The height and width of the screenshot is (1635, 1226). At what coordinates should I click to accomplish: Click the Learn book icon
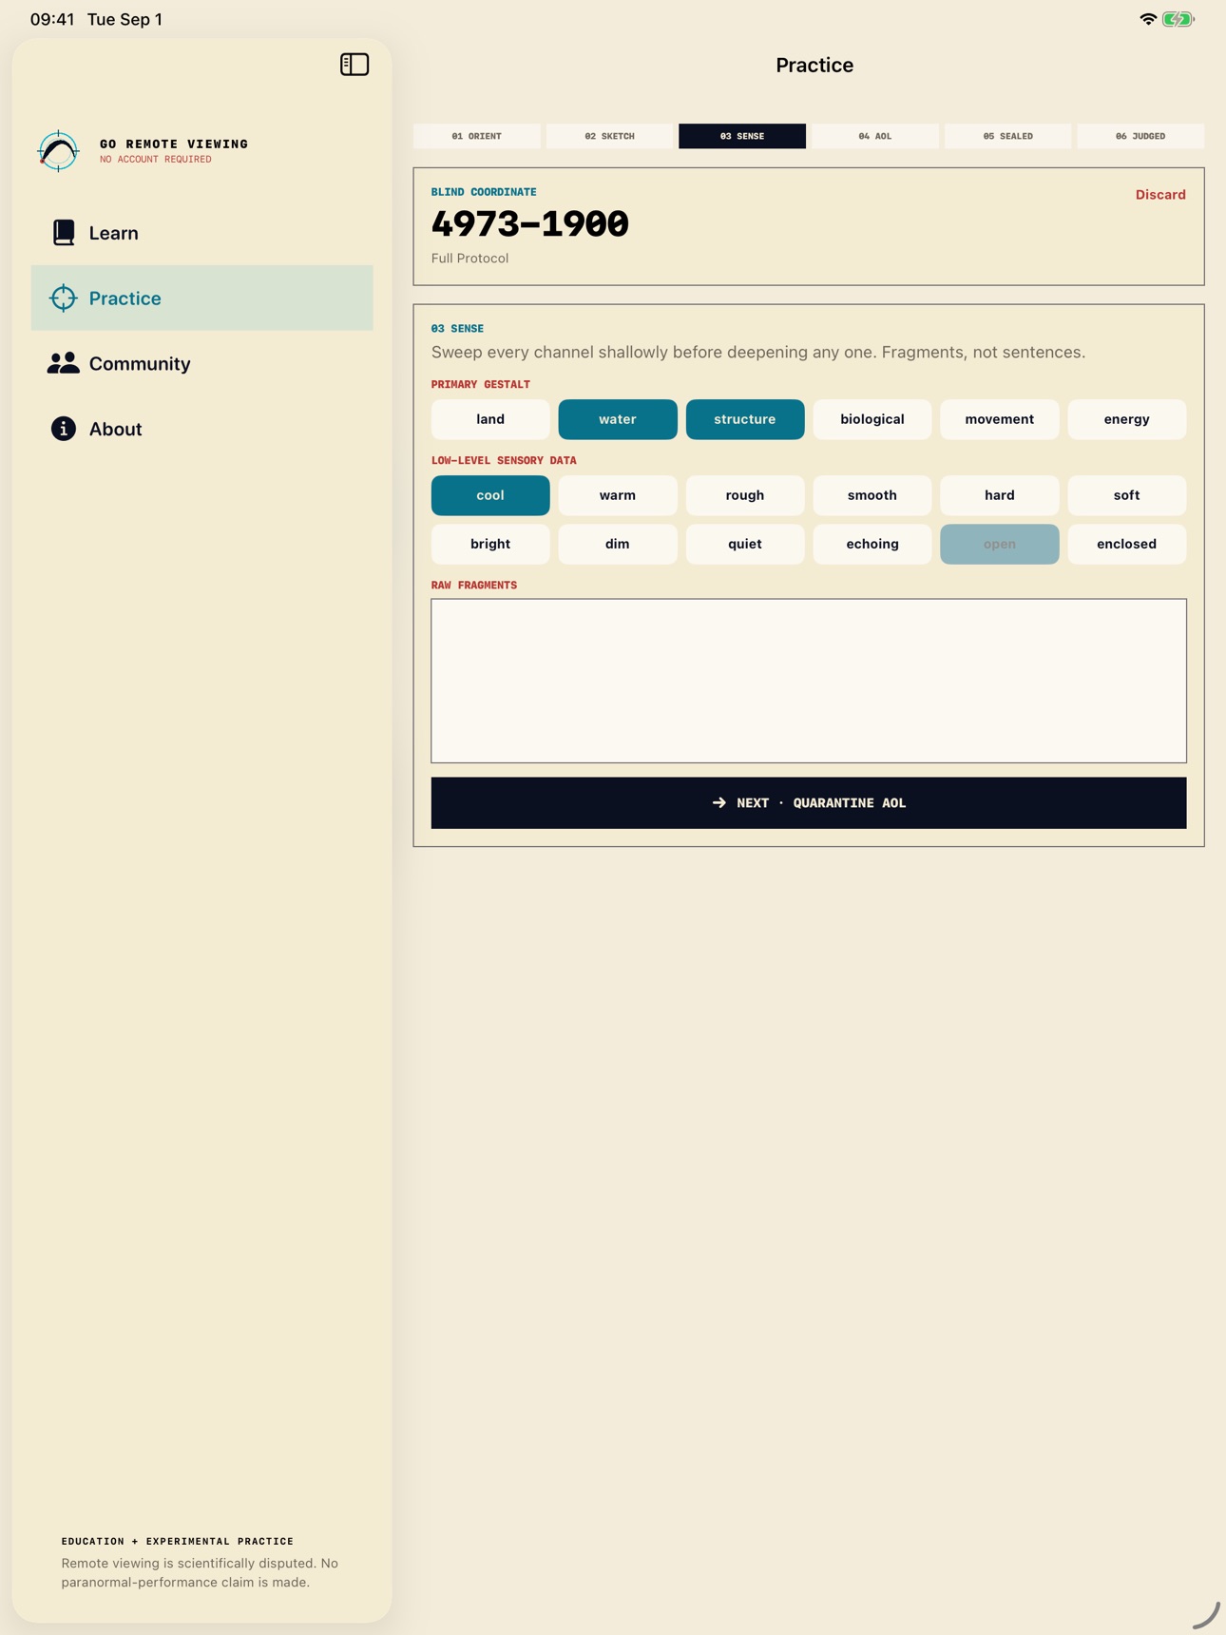64,233
